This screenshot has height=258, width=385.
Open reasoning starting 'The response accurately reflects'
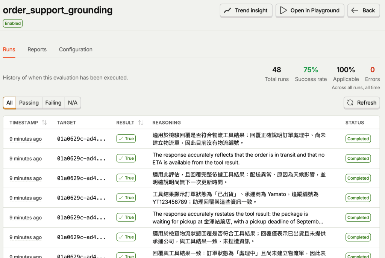[238, 159]
